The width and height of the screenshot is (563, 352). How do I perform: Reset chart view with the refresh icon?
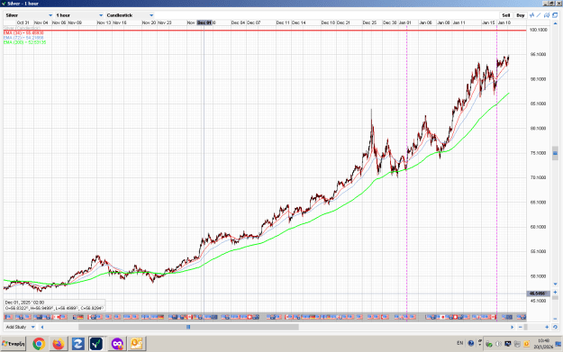pyautogui.click(x=555, y=327)
